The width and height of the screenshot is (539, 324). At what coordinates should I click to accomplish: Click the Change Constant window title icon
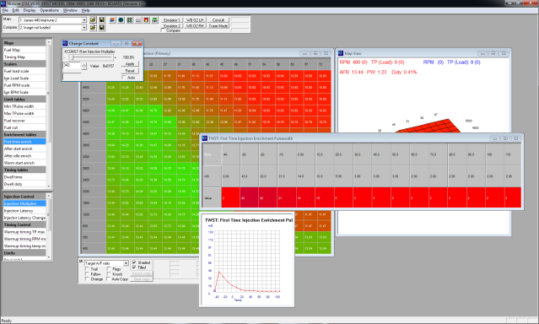(x=65, y=43)
